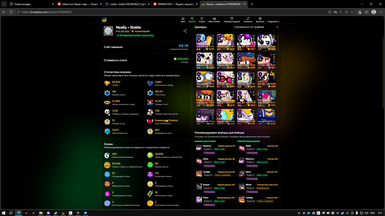Select the brawler card with 1095 trophies
Viewport: 385px width, 216px height.
(x=246, y=61)
